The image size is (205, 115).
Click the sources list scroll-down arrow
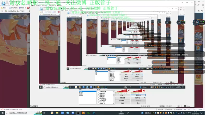tap(114, 103)
